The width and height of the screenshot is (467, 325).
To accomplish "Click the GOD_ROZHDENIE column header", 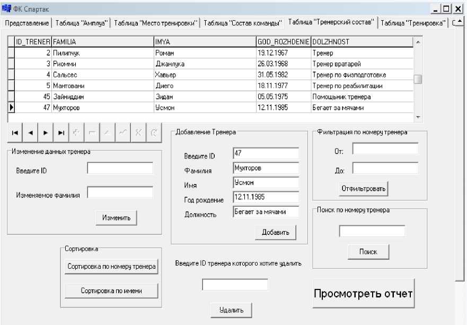I will (284, 42).
